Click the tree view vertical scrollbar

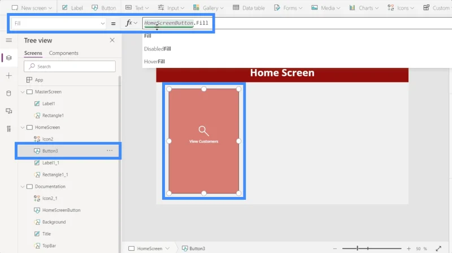coord(120,165)
